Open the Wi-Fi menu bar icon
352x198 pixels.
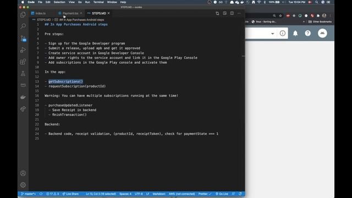(259, 2)
